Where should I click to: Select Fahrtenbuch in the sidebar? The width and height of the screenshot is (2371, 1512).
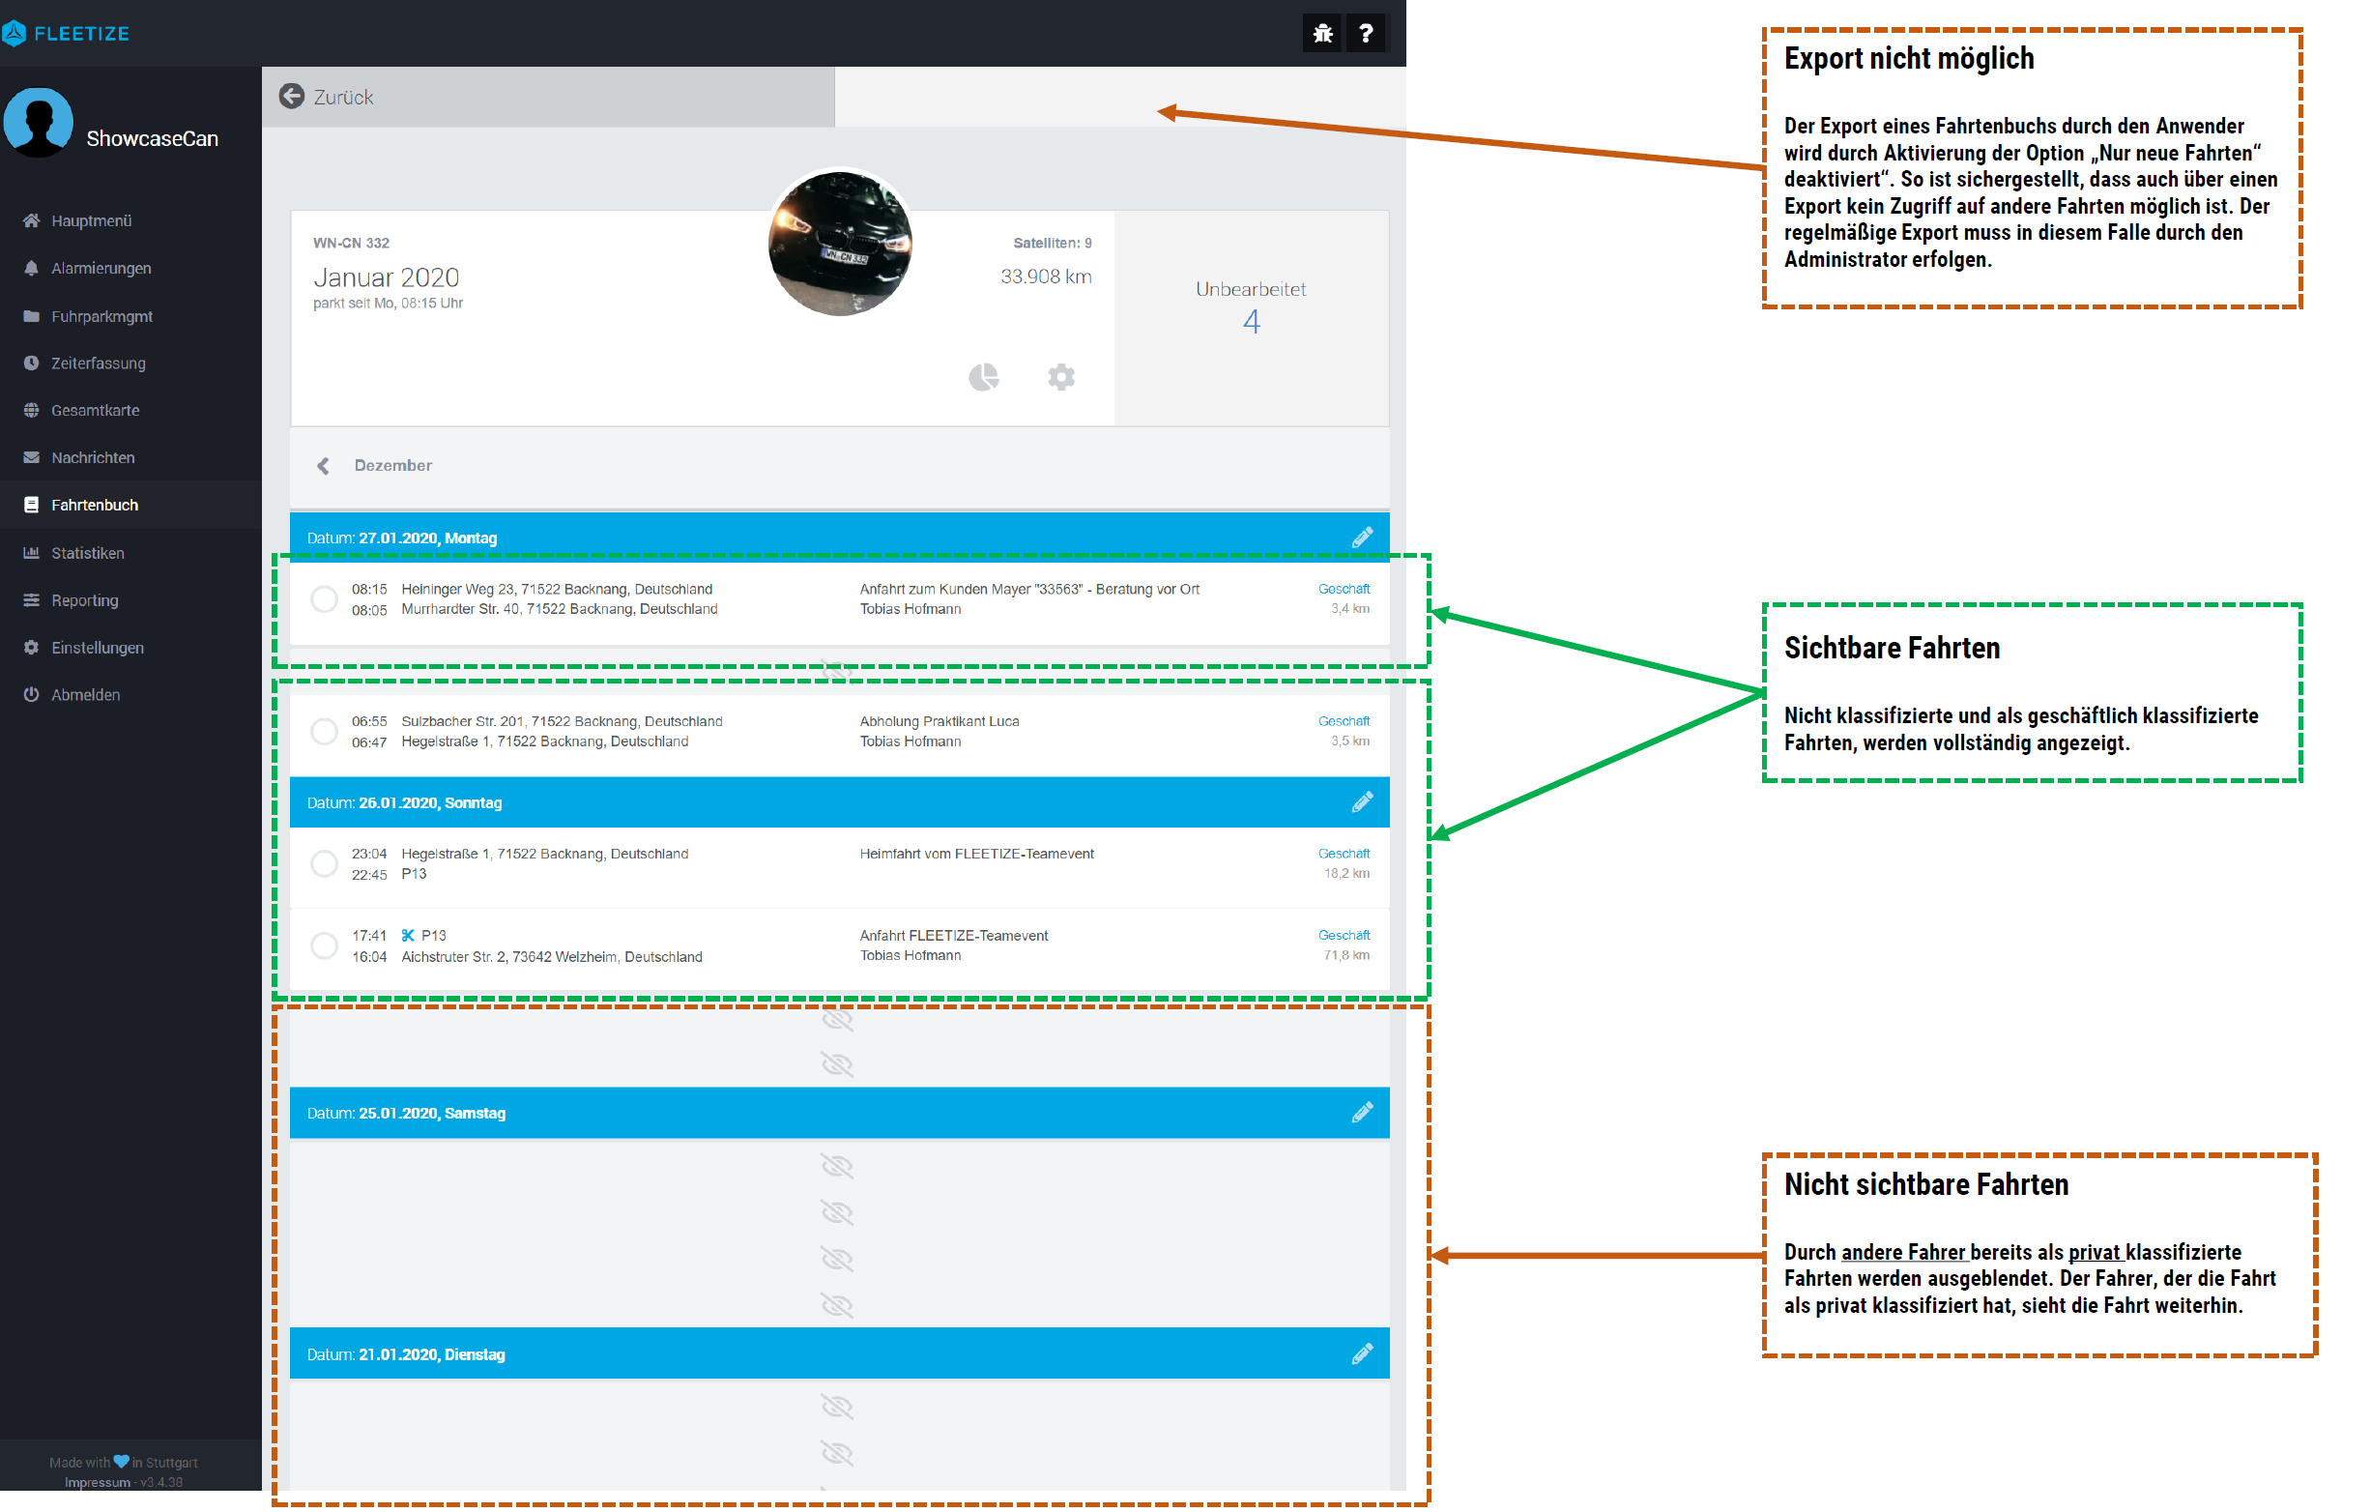(95, 506)
